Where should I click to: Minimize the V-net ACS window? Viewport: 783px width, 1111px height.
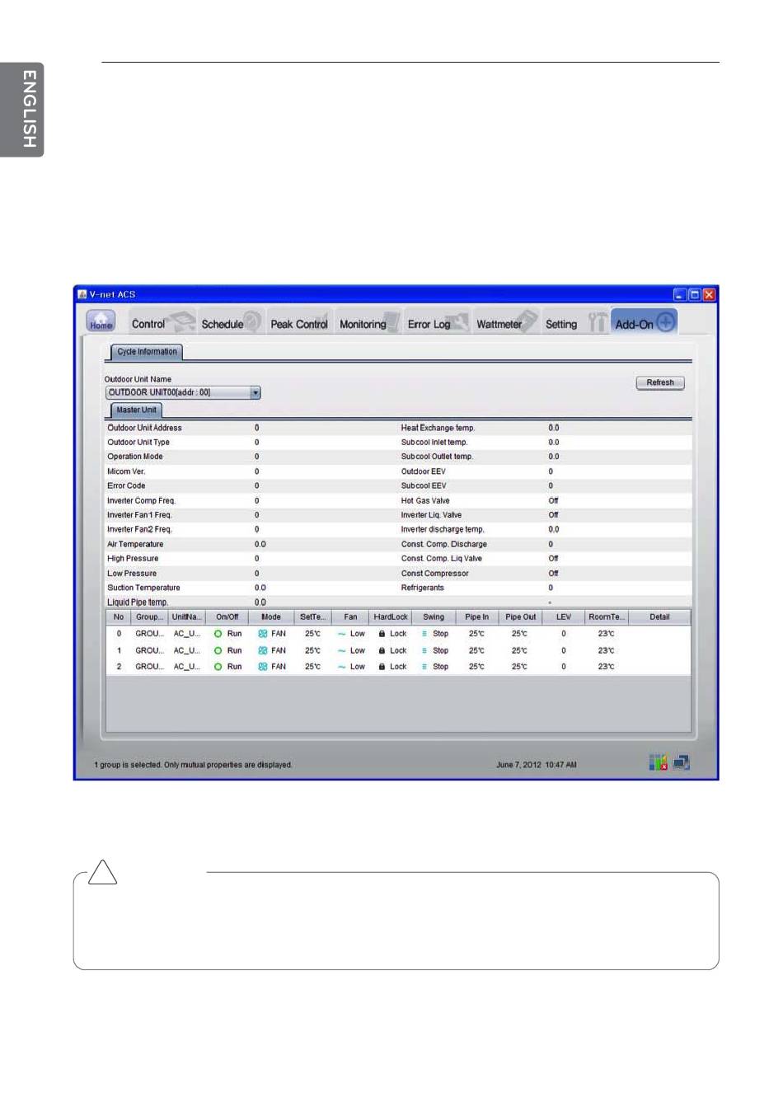pos(680,294)
